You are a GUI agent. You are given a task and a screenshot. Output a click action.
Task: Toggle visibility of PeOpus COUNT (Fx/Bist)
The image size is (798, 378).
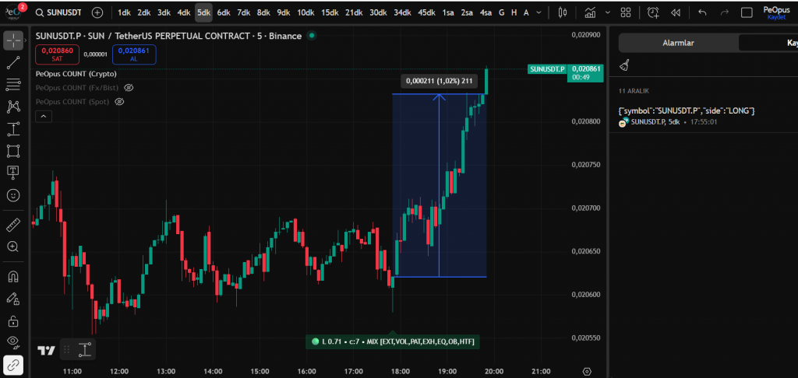coord(129,88)
